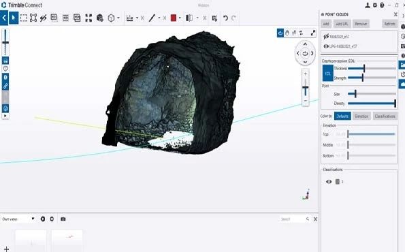Hide the LPG point cloud layer
Viewport: 405px width, 252px height.
(326, 46)
